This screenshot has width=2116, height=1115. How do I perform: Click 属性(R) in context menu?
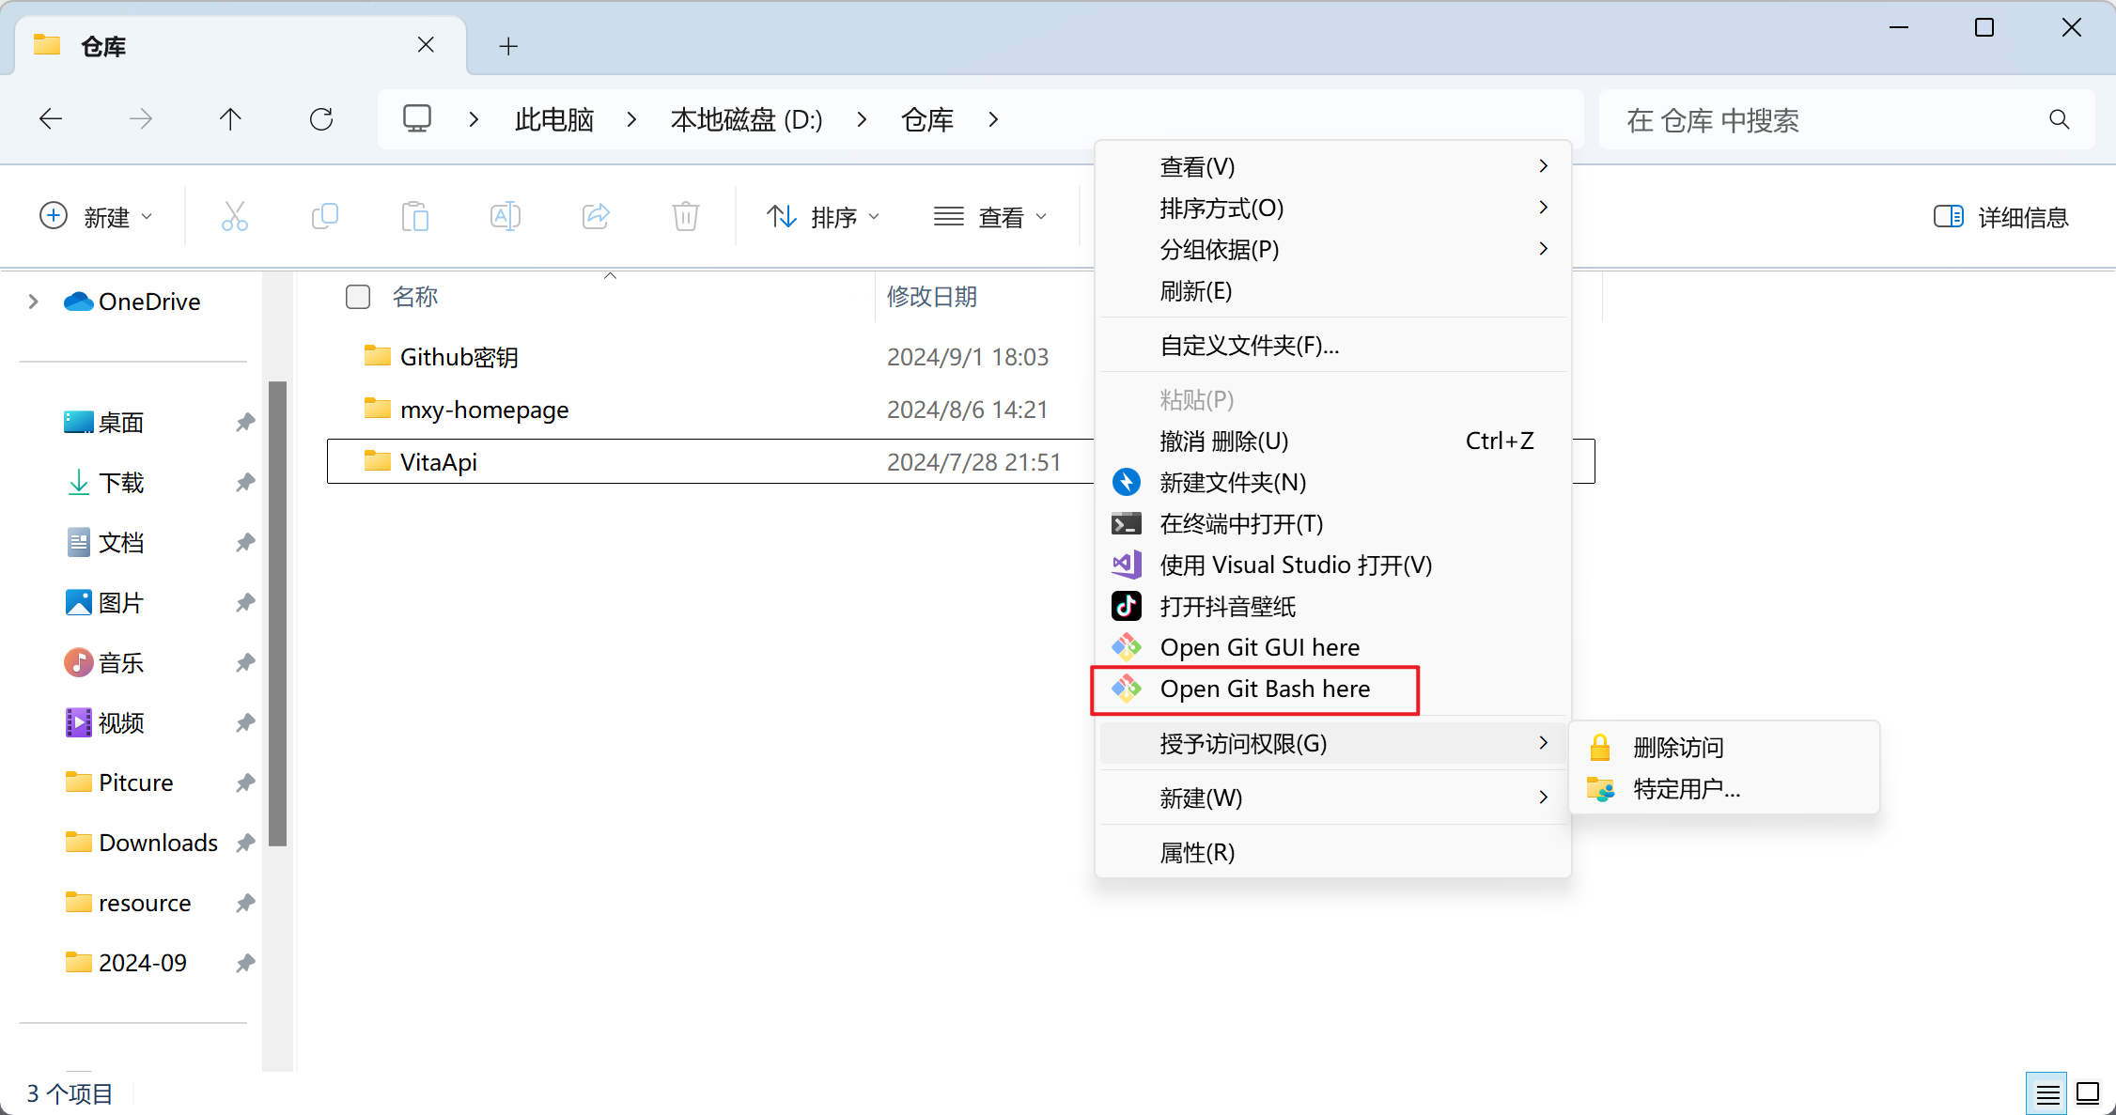coord(1333,853)
